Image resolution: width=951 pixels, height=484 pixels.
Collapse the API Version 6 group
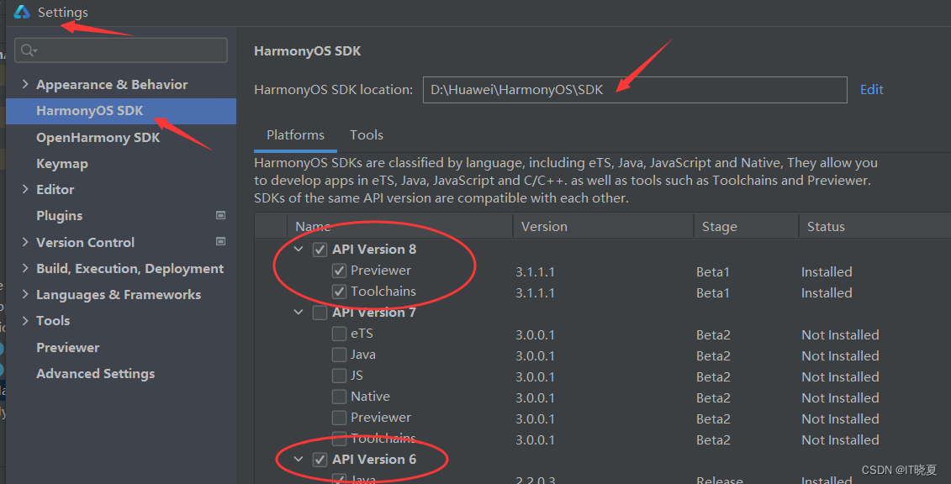coord(299,460)
